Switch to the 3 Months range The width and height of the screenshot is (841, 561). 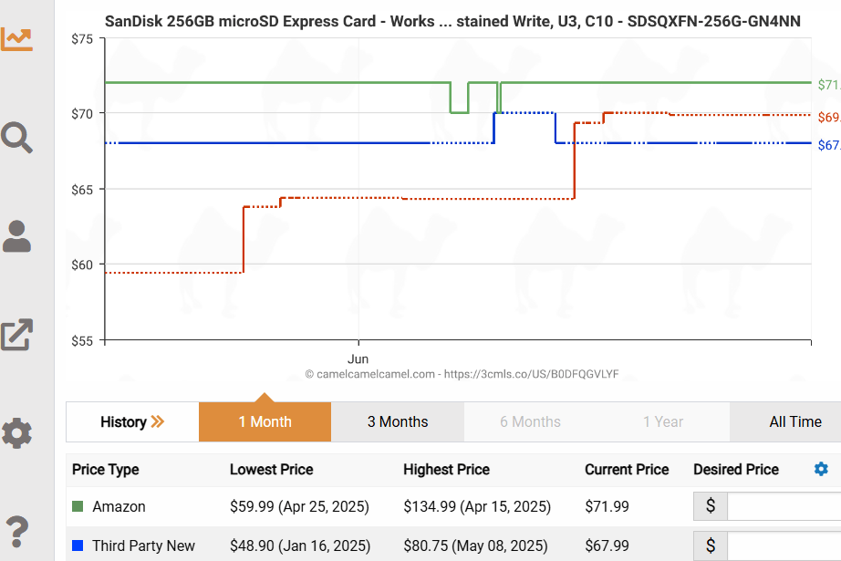click(398, 422)
